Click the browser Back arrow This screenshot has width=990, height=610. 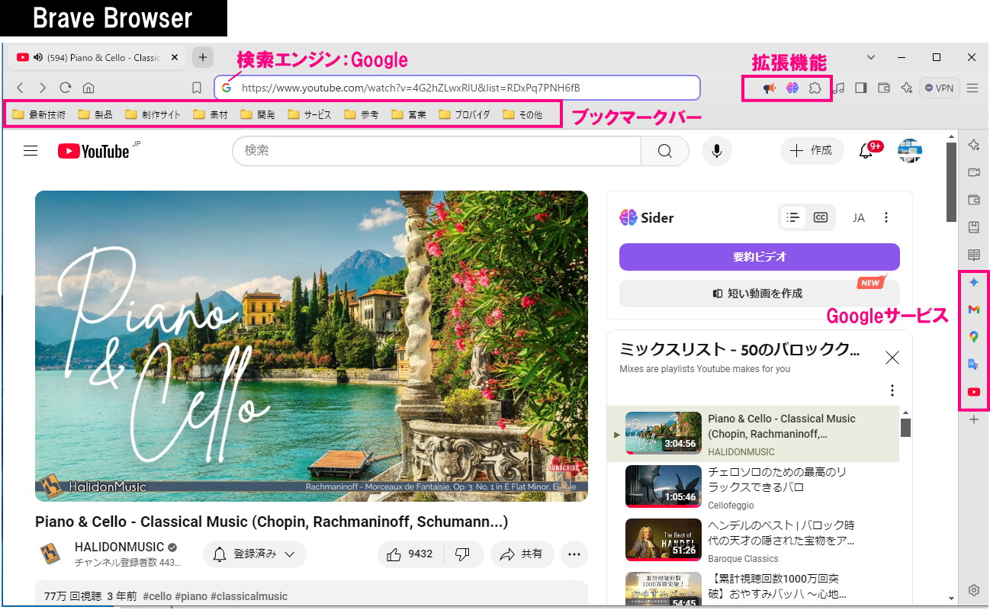21,88
